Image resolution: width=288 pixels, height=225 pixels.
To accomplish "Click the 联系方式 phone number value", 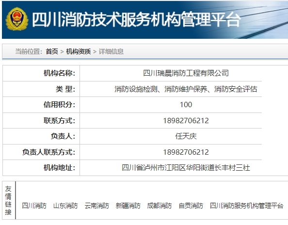I will [186, 121].
